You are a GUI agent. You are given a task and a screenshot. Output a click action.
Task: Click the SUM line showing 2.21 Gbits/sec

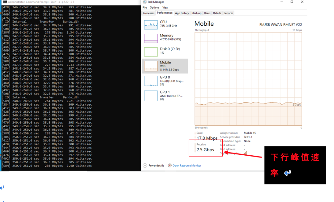pos(47,101)
